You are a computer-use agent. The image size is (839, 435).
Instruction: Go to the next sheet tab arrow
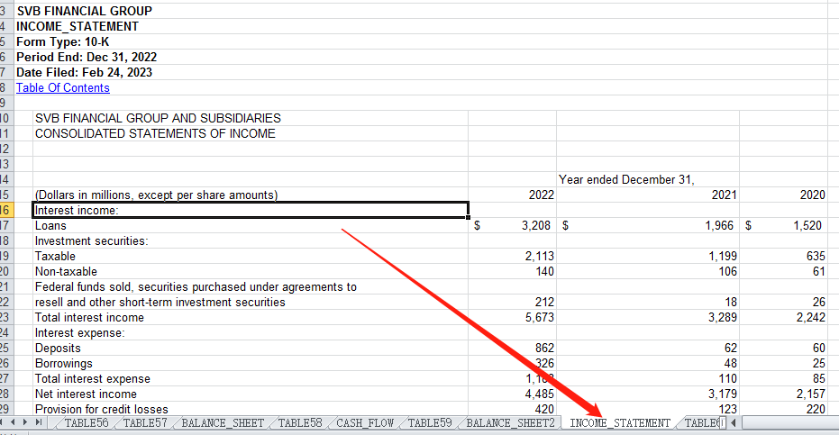pyautogui.click(x=25, y=422)
